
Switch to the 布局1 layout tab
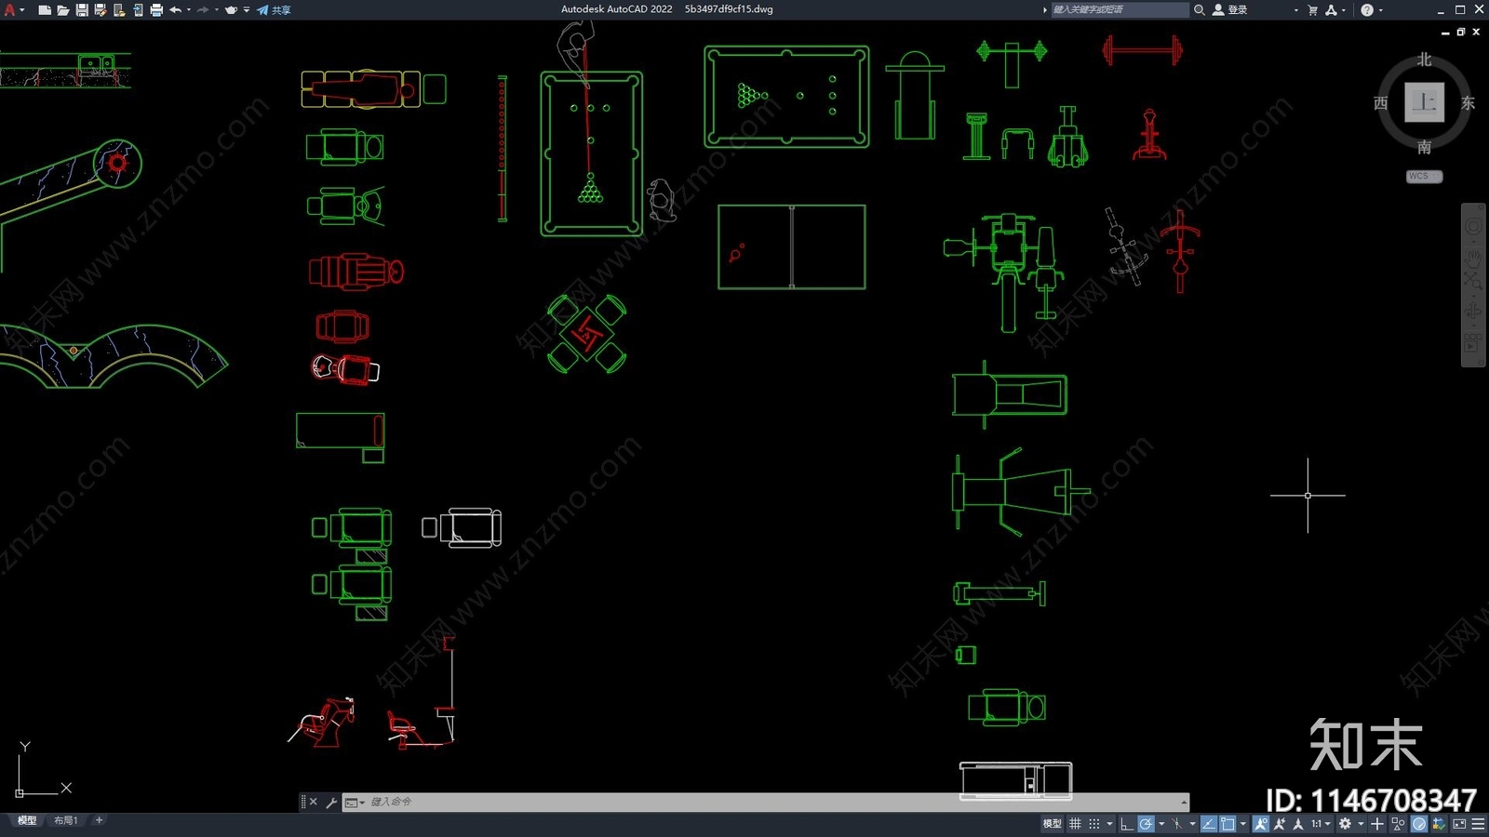tap(65, 820)
